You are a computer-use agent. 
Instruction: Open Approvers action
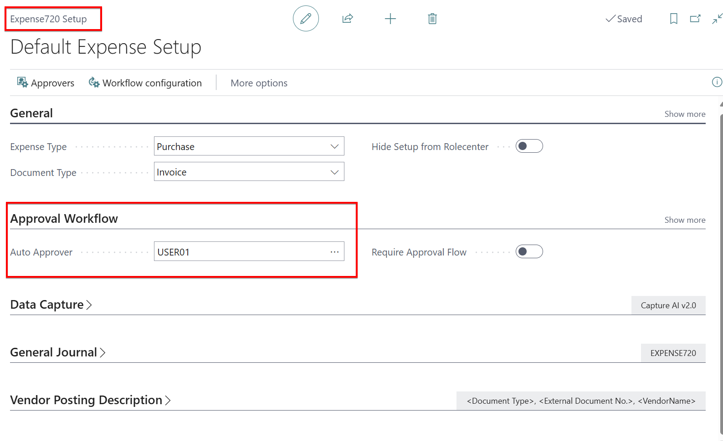coord(46,83)
